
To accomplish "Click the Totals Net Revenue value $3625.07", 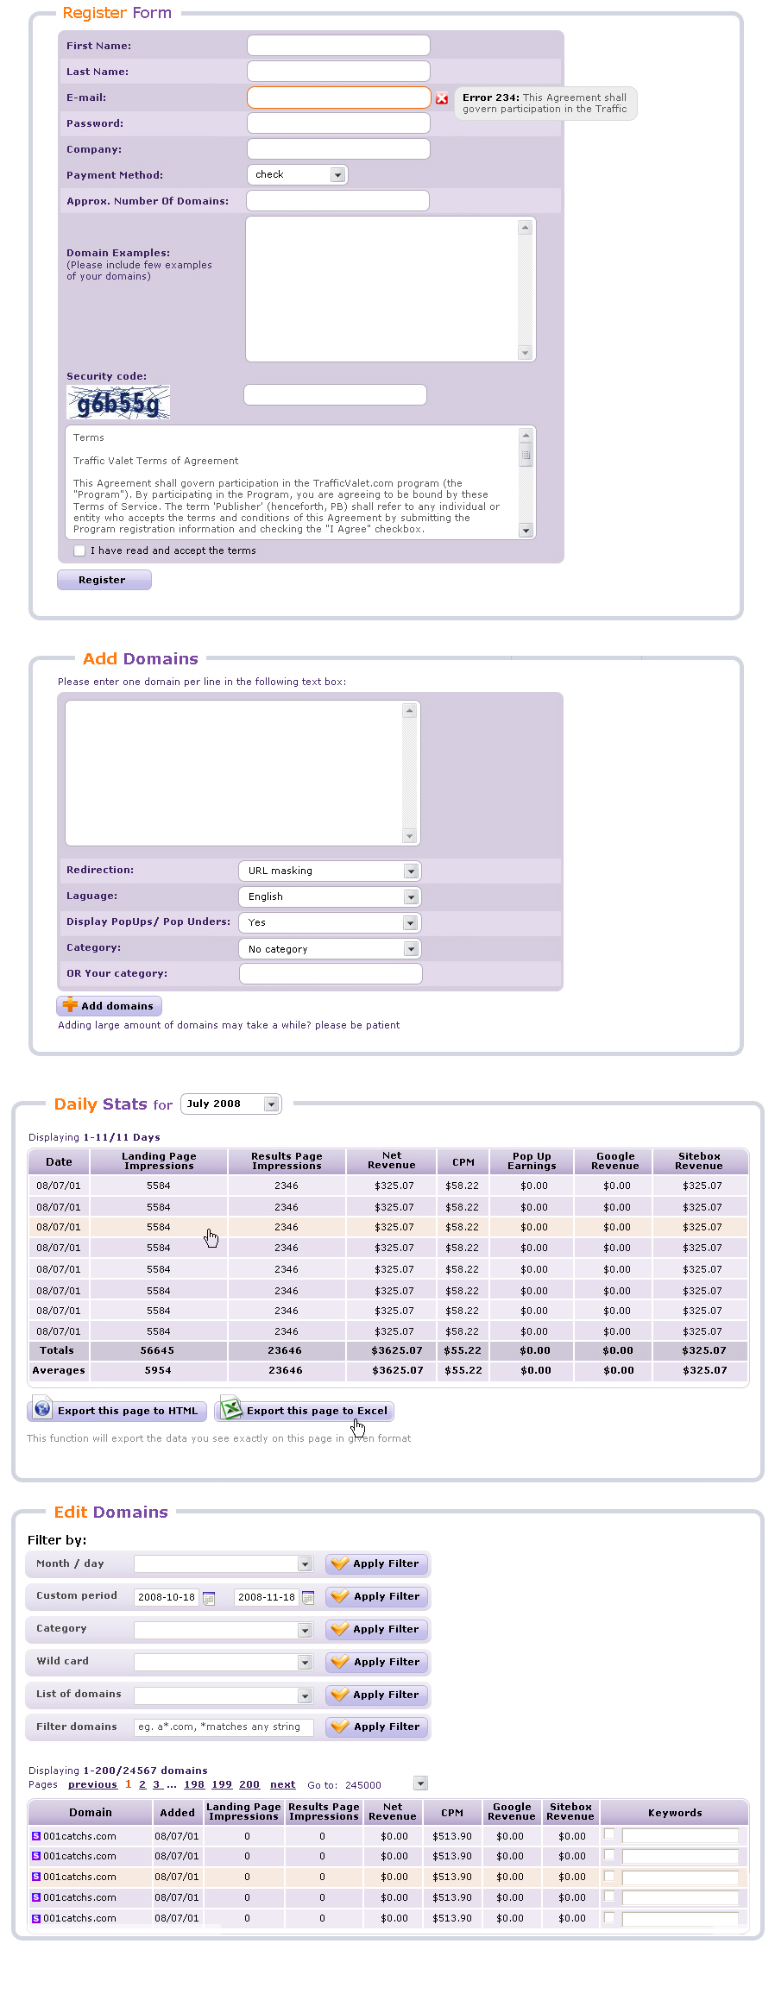I will (x=397, y=1351).
